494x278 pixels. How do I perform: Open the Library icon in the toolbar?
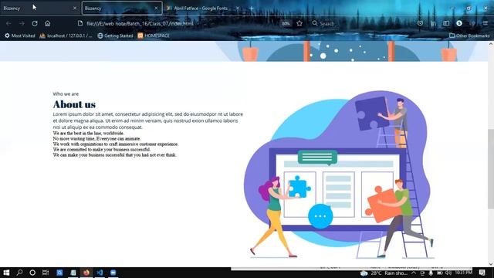coord(433,23)
